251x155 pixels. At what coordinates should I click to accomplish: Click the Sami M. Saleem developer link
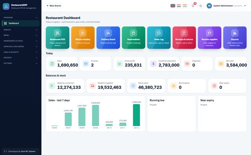coord(28,151)
